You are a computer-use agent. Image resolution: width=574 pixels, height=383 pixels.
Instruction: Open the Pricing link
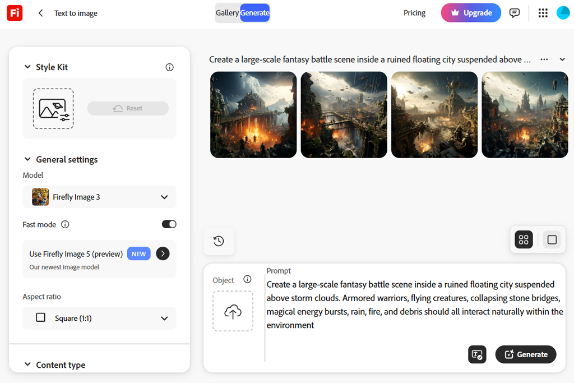[414, 13]
